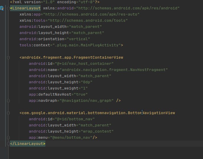Click the layout_weight "1" value
The width and height of the screenshot is (203, 159).
click(84, 88)
